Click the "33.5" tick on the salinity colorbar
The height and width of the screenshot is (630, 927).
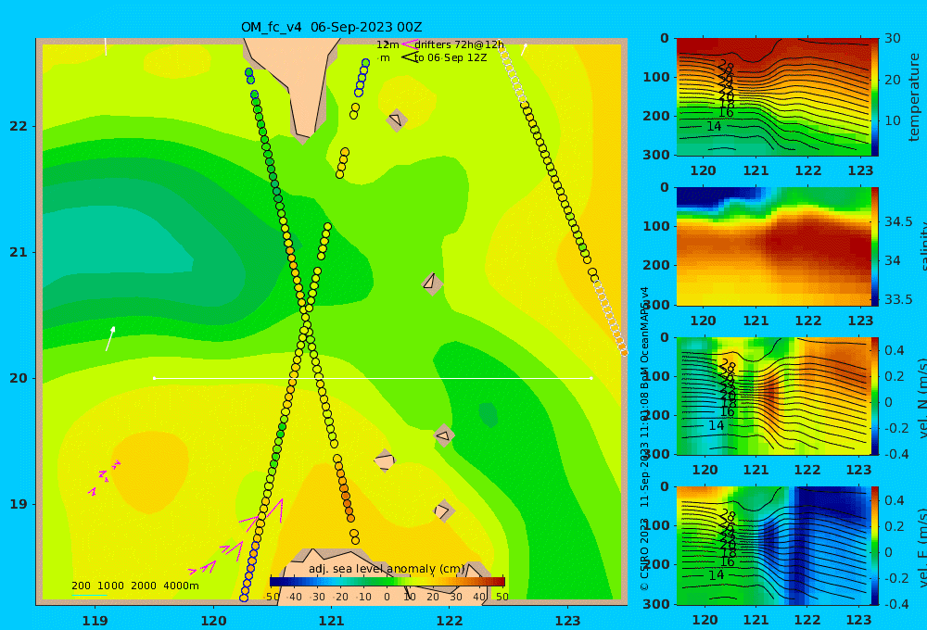coord(898,299)
